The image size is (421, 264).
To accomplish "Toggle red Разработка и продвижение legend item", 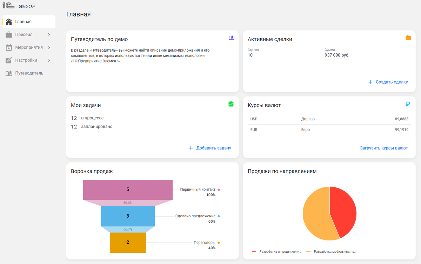I will pos(277,252).
